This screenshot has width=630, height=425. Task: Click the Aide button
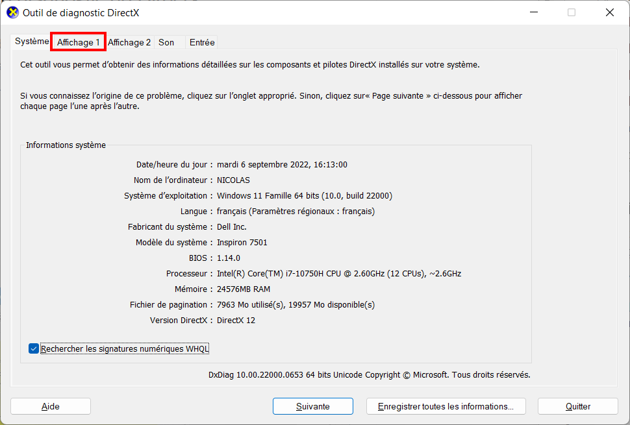coord(51,407)
